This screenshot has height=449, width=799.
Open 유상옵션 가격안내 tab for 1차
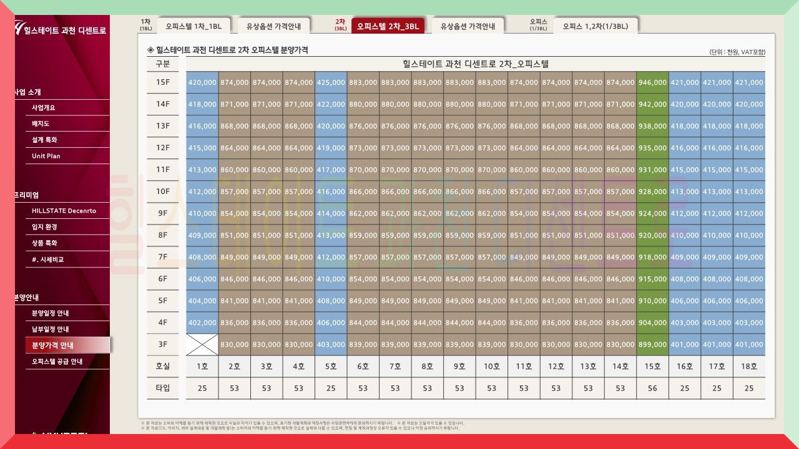[x=273, y=26]
